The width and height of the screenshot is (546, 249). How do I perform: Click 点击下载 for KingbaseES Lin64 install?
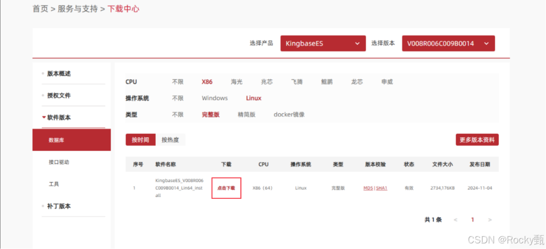pyautogui.click(x=226, y=188)
